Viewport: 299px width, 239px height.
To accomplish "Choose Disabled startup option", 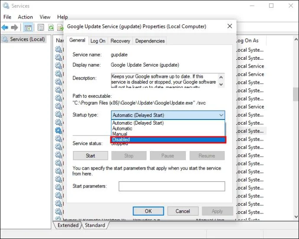I will (168, 139).
